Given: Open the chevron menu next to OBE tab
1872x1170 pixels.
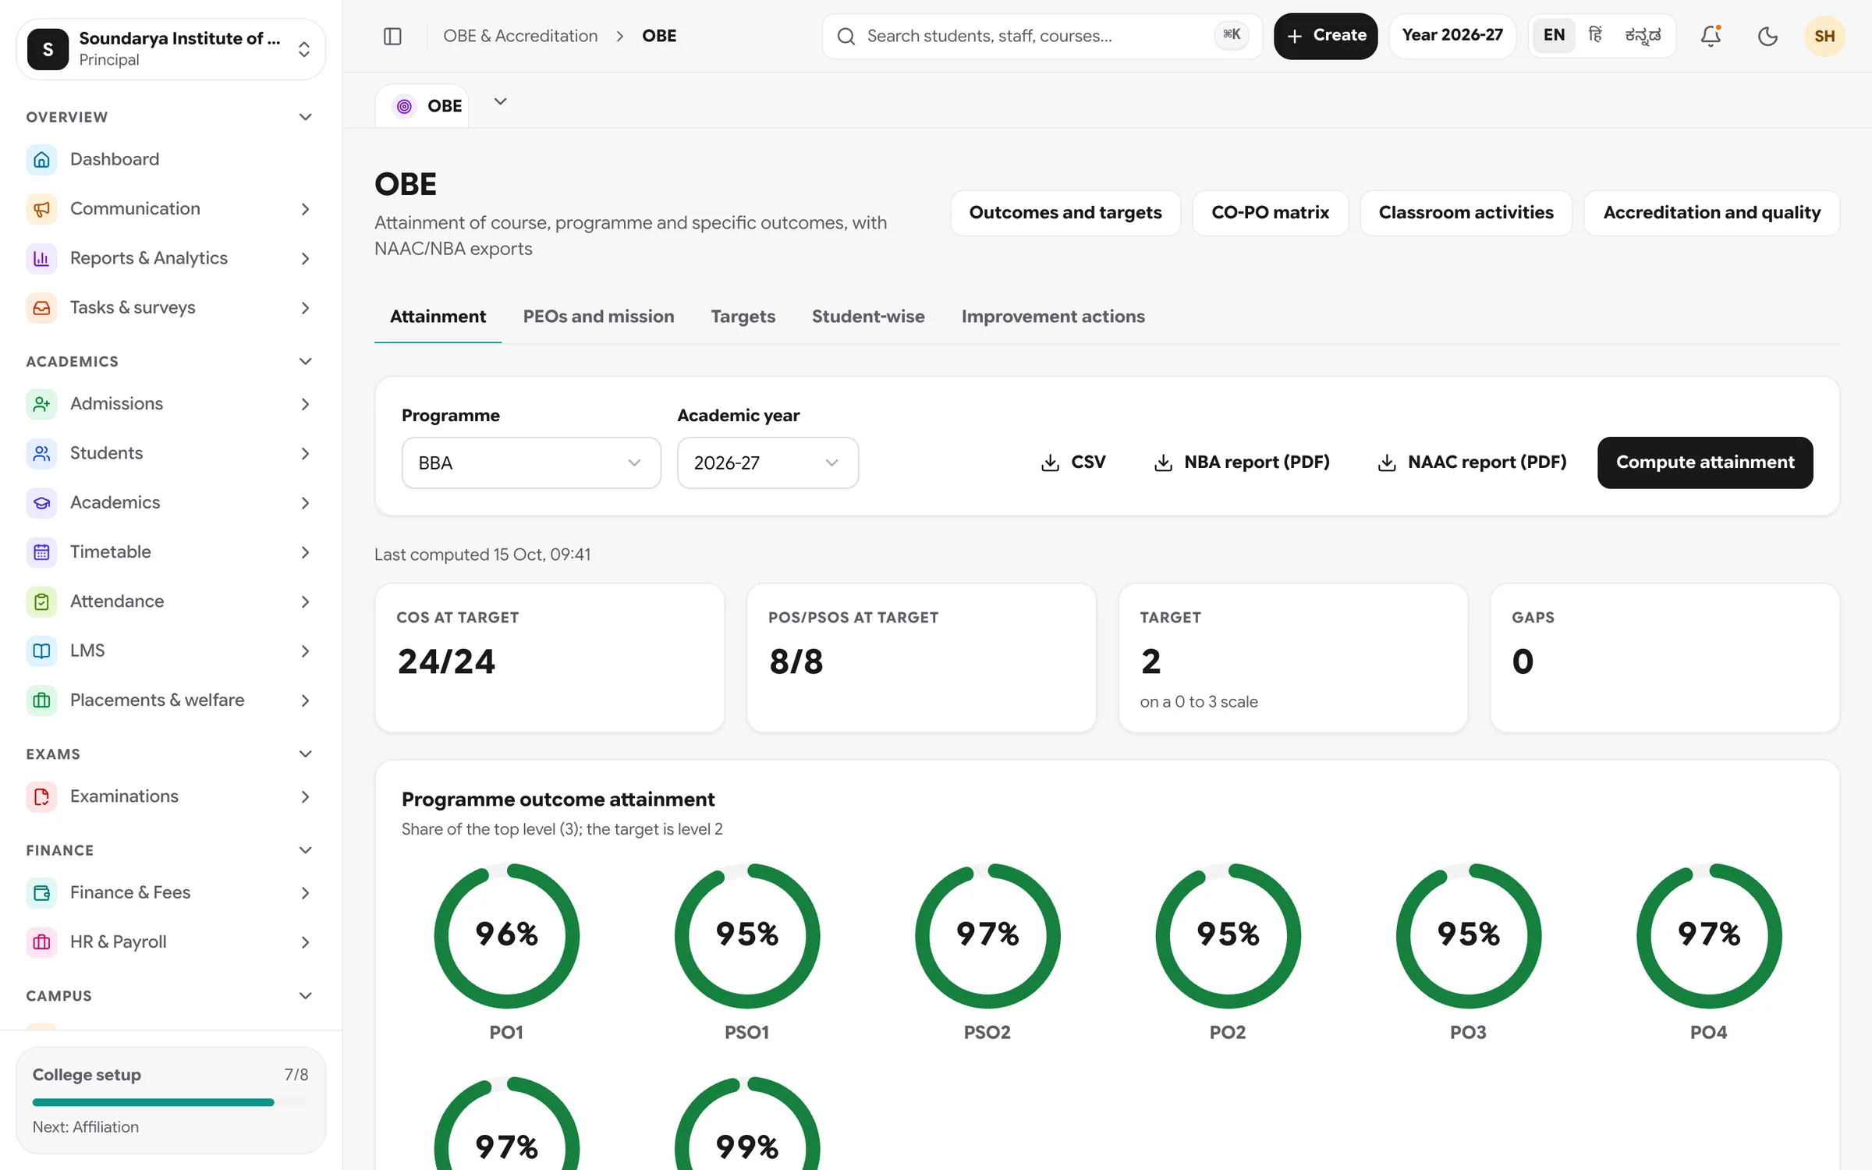Looking at the screenshot, I should [x=500, y=101].
